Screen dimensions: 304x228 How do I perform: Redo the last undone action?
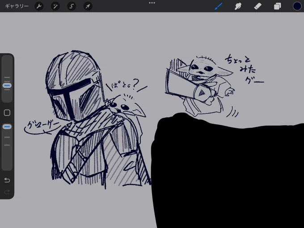pos(7,192)
